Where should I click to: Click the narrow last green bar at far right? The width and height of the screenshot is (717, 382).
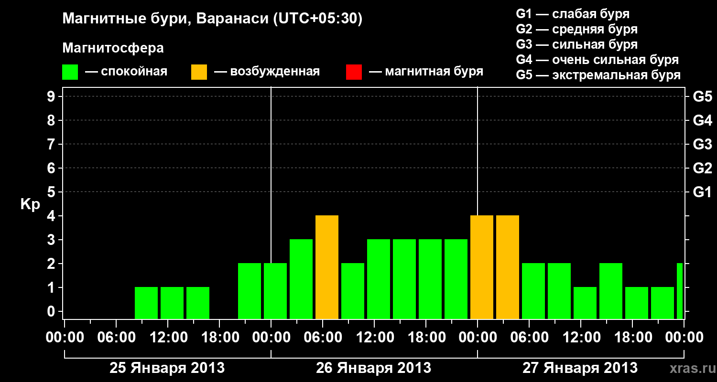click(680, 291)
